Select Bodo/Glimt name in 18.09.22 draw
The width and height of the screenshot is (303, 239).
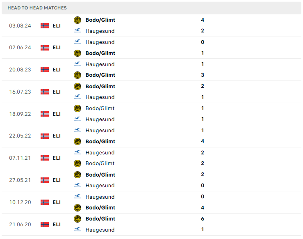pos(100,108)
